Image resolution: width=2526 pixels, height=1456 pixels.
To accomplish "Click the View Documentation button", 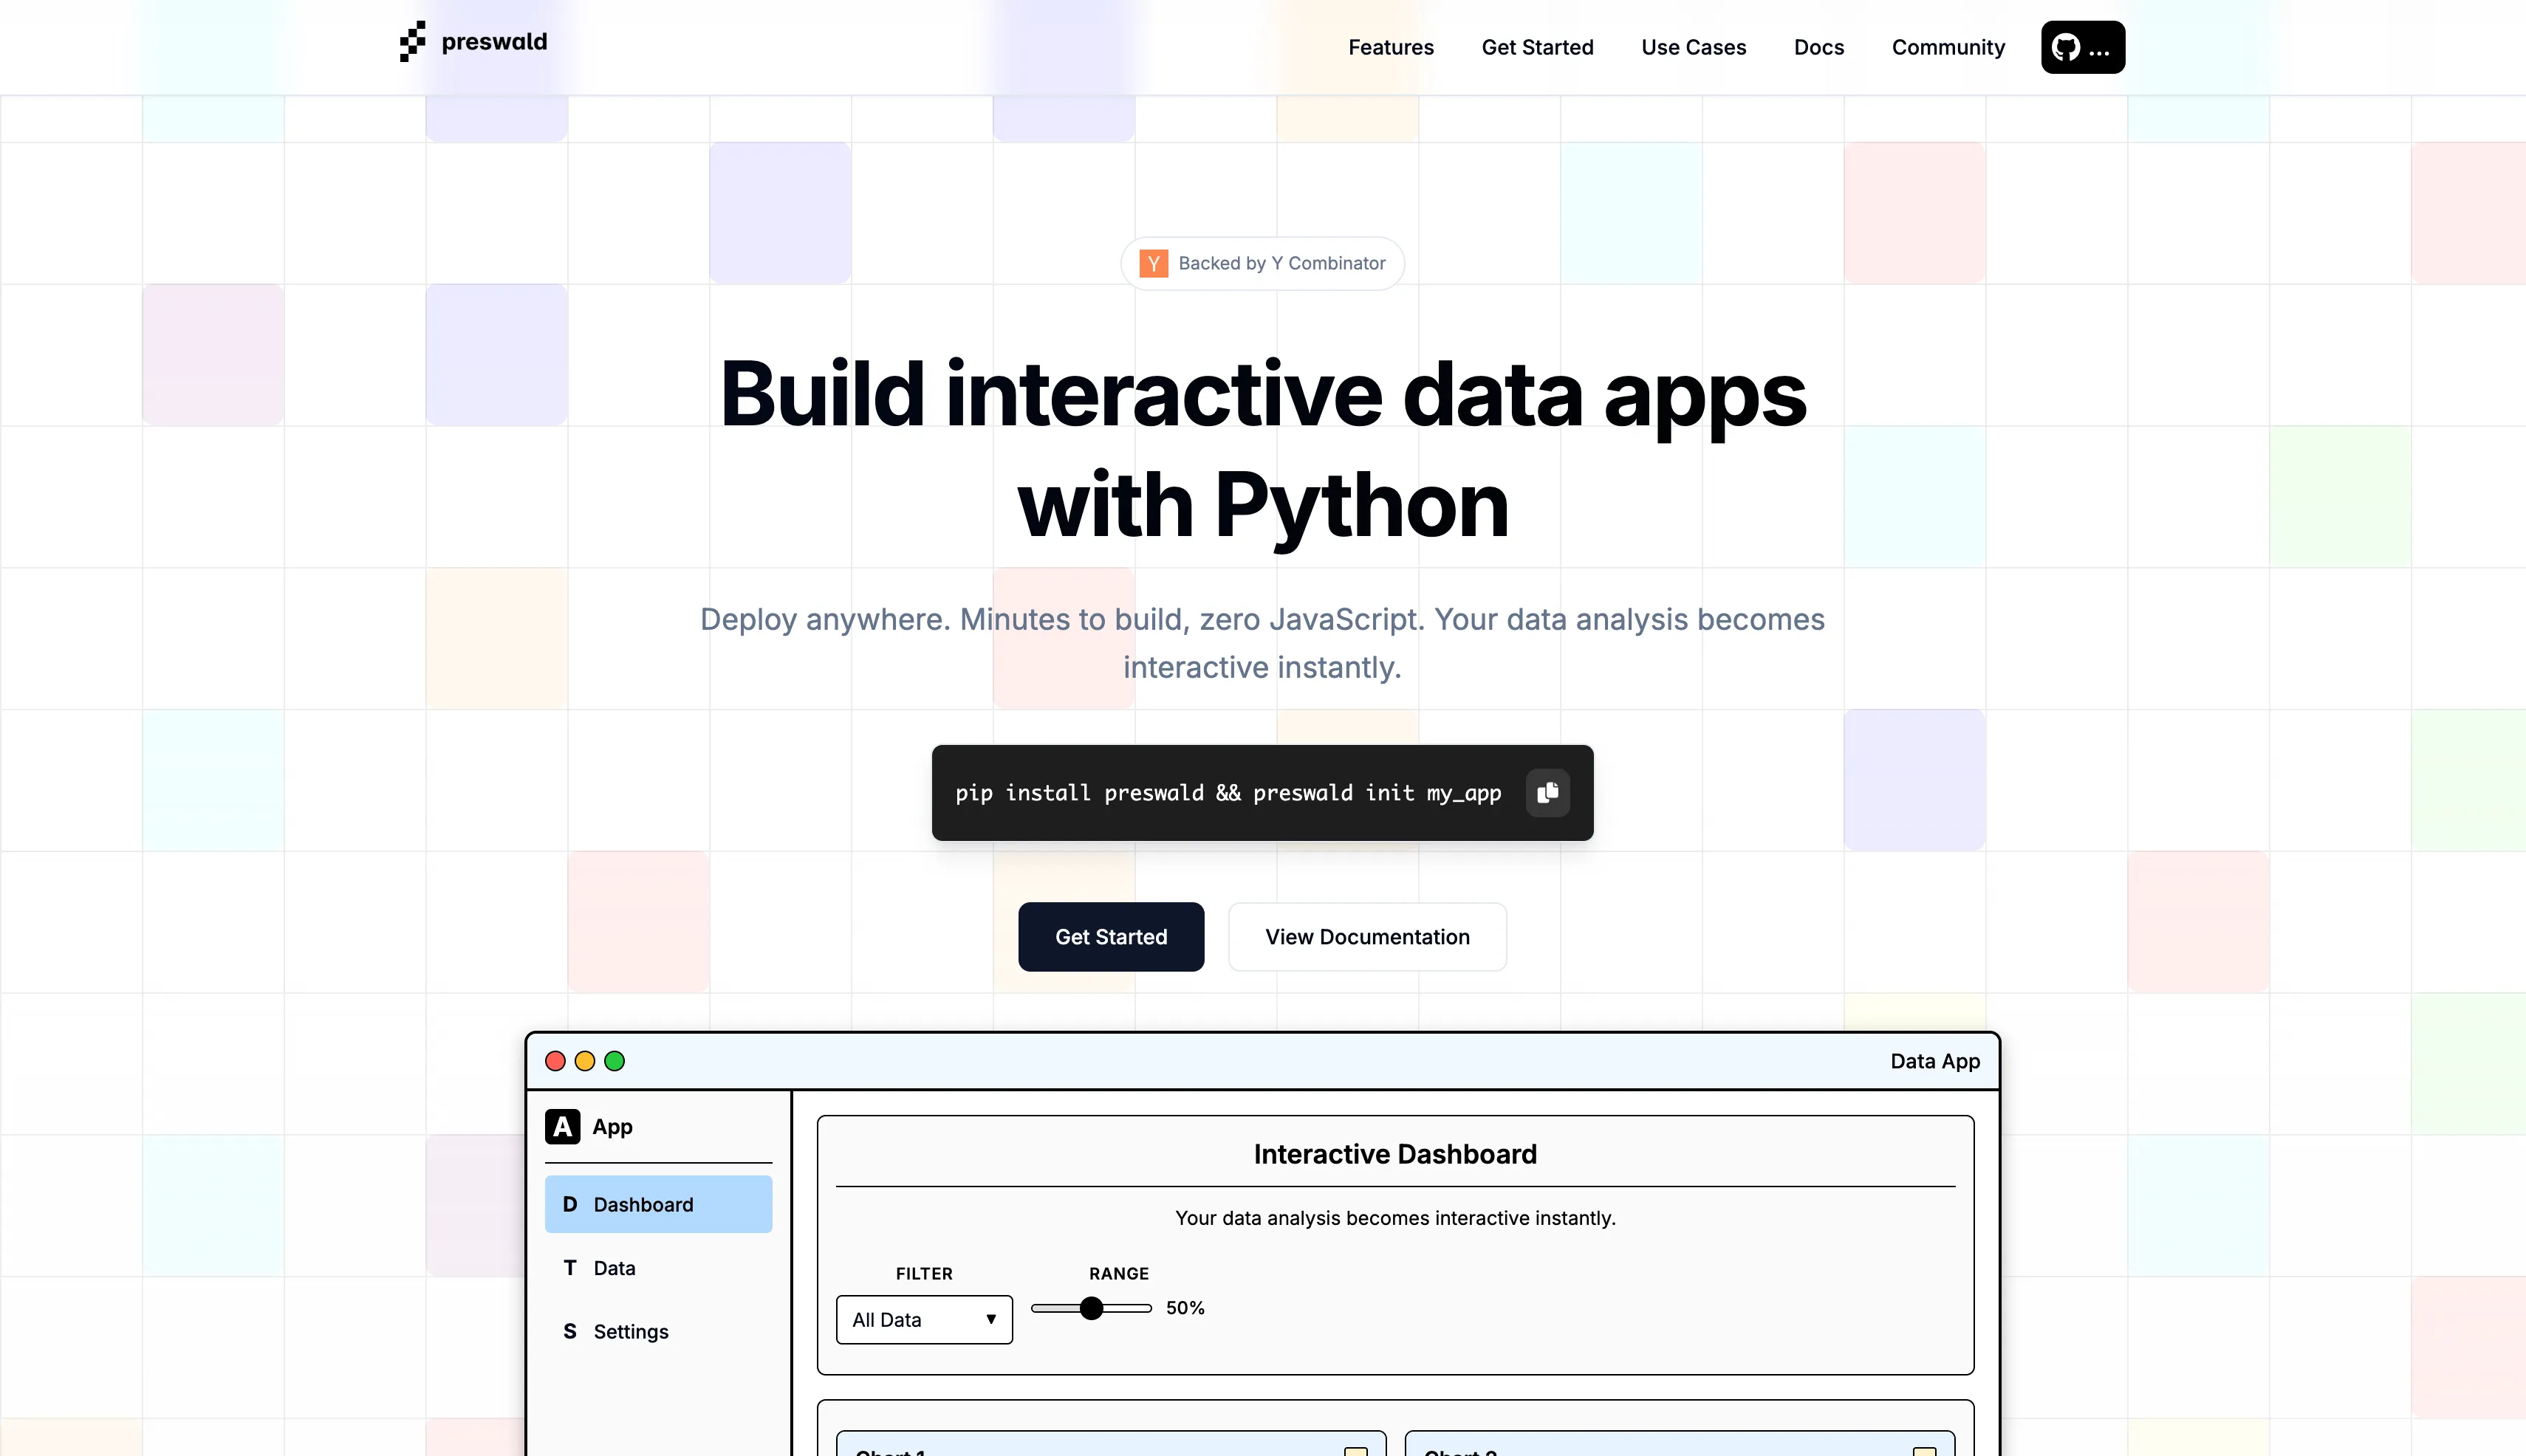I will 1366,937.
